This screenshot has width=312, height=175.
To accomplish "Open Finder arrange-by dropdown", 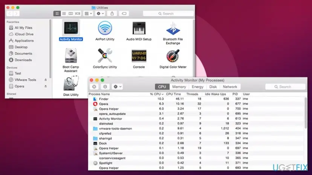I will point(88,14).
